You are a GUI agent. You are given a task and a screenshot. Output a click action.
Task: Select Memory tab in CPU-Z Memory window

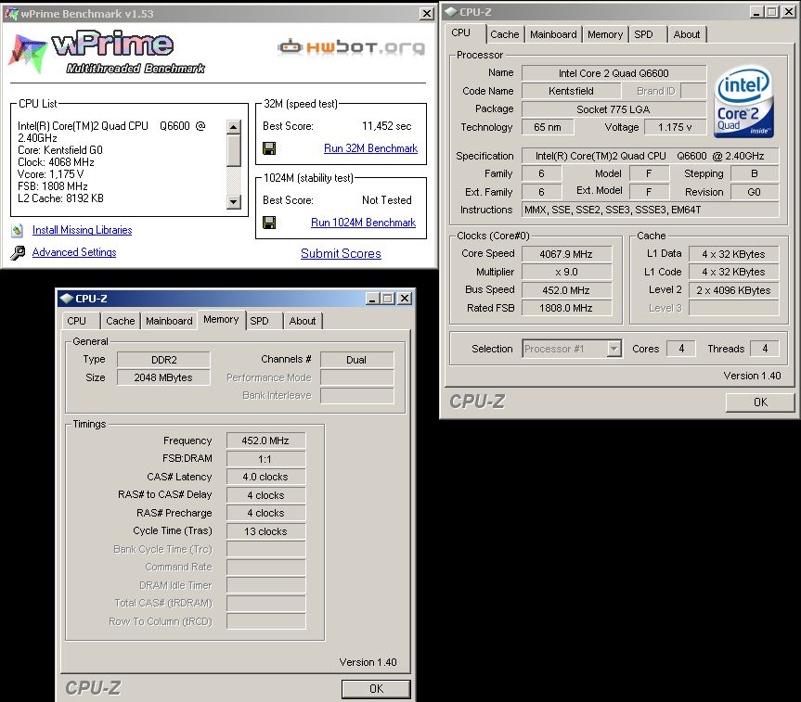click(221, 320)
